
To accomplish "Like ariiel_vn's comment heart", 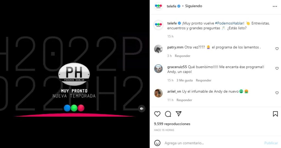I will [277, 93].
